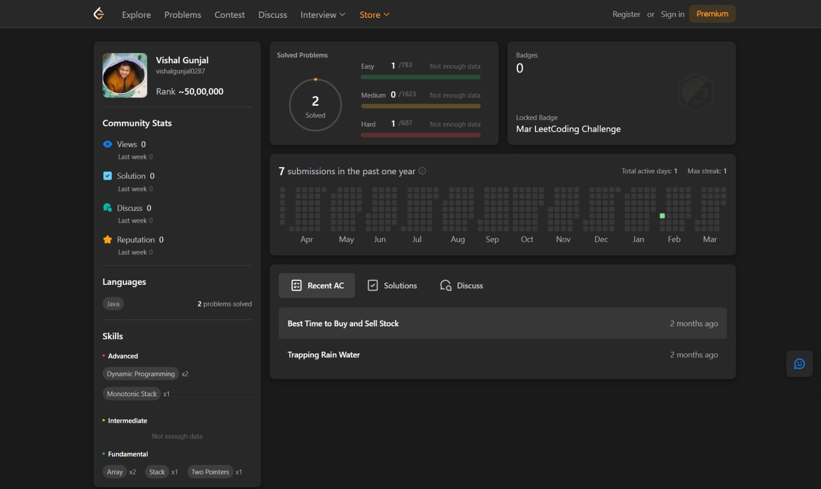Click the info icon beside submissions count
The image size is (821, 489).
[x=422, y=171]
